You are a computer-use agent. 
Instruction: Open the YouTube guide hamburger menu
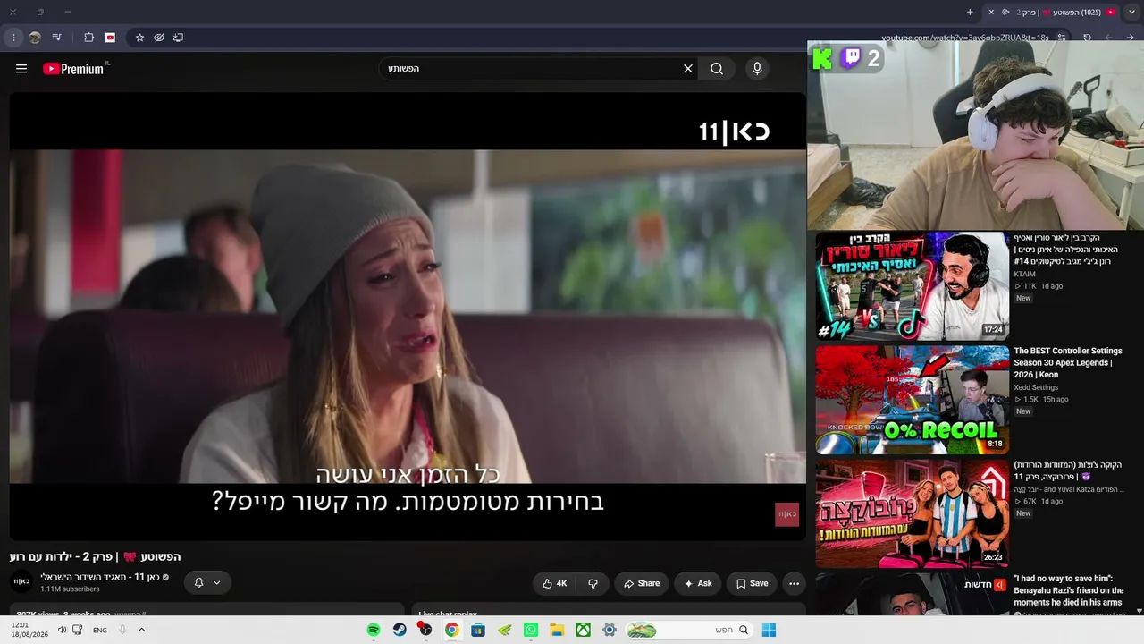tap(21, 69)
